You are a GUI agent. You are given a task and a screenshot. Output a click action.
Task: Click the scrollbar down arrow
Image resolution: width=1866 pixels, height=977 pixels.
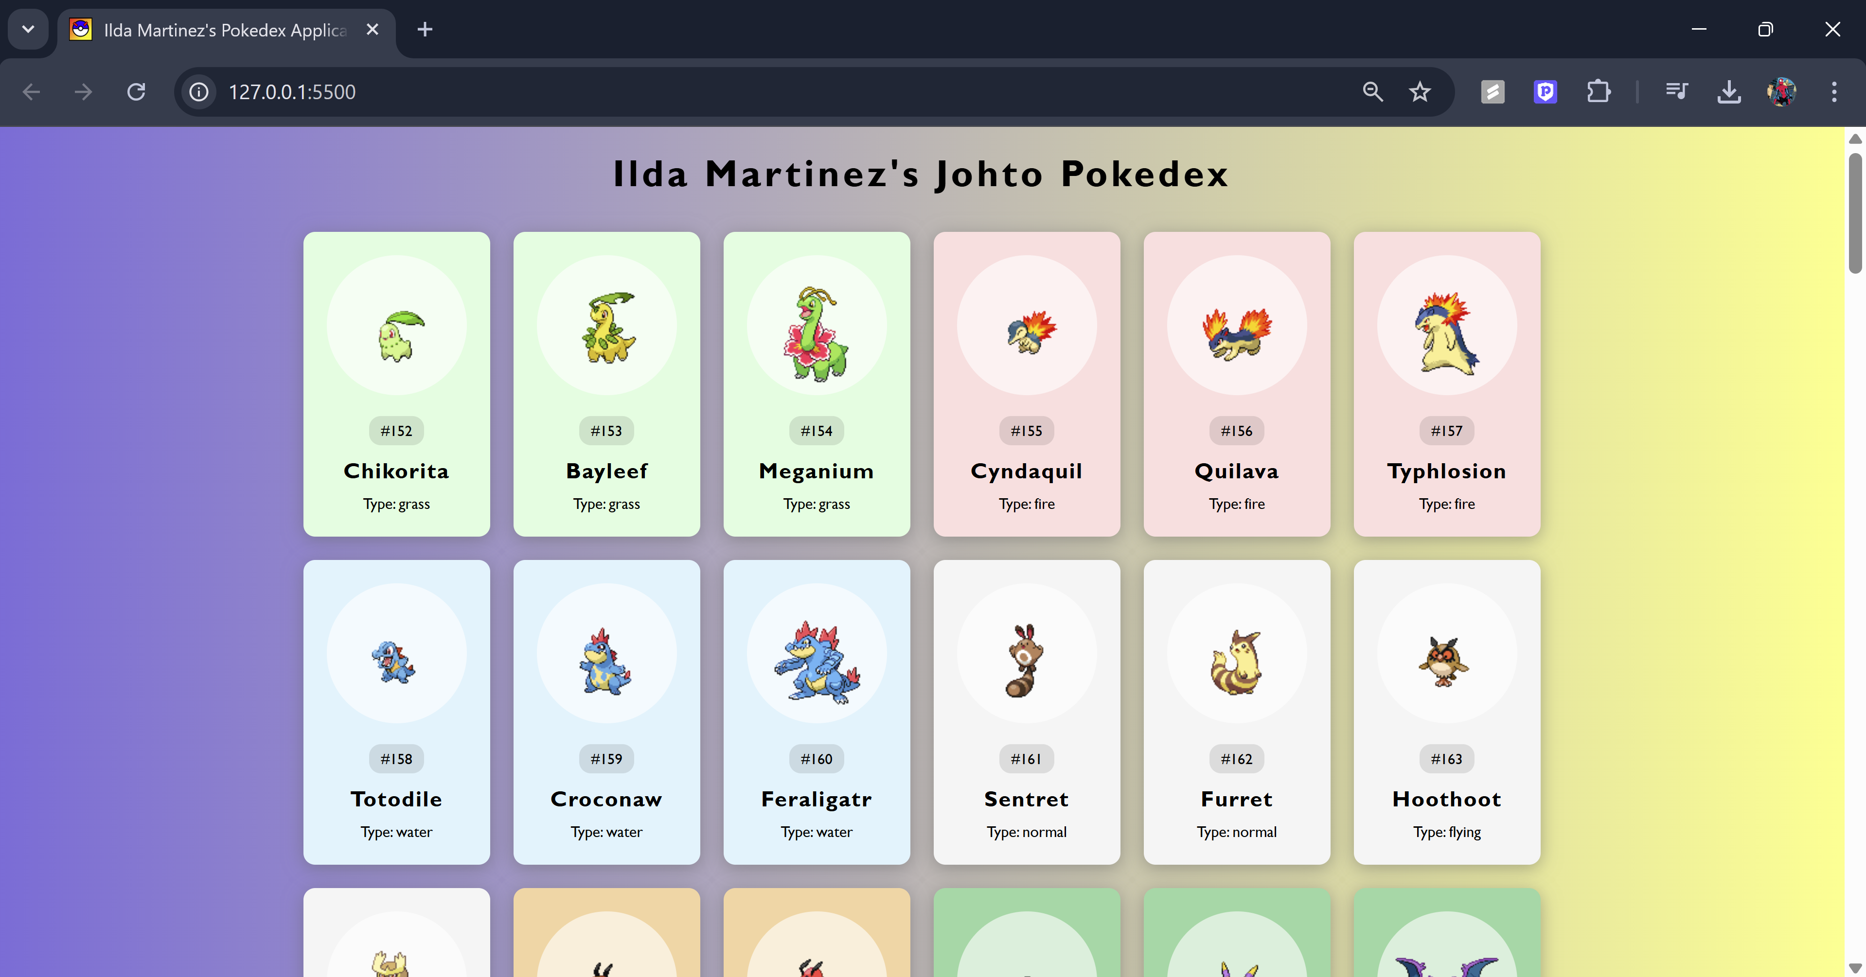(1854, 968)
